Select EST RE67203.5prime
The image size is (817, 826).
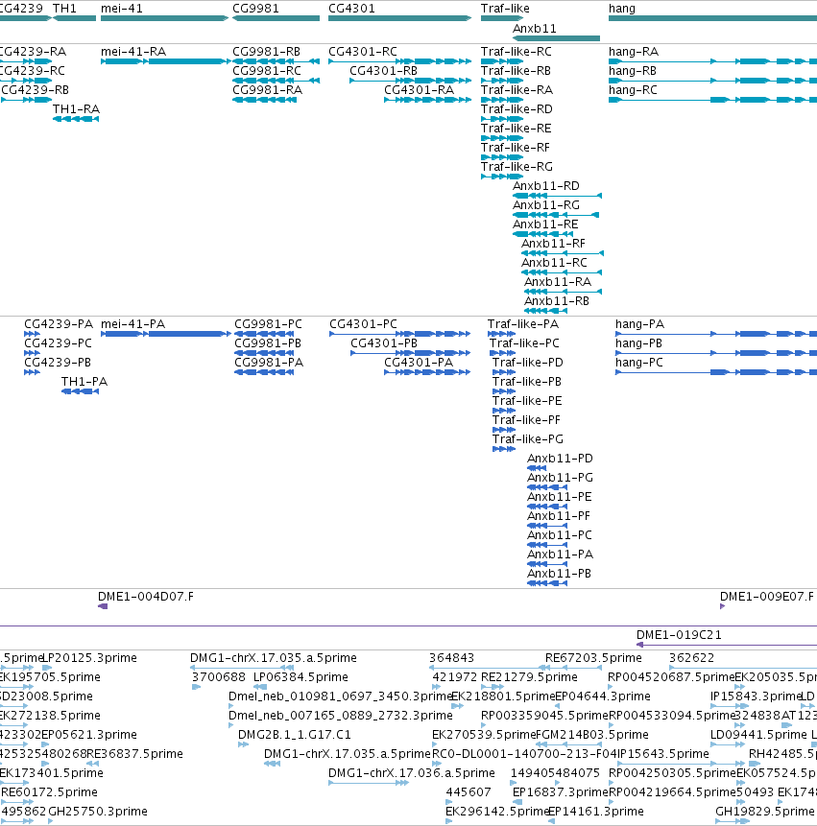click(x=593, y=658)
